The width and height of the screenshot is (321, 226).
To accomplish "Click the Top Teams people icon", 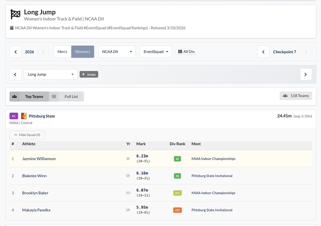I will coord(14,97).
